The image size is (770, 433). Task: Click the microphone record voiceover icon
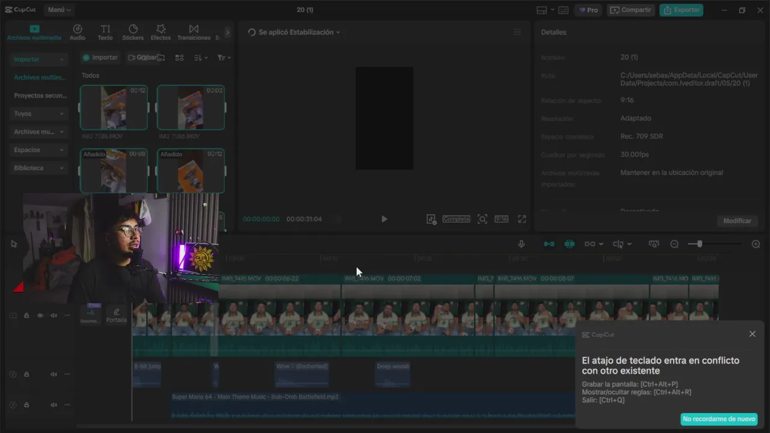(522, 244)
